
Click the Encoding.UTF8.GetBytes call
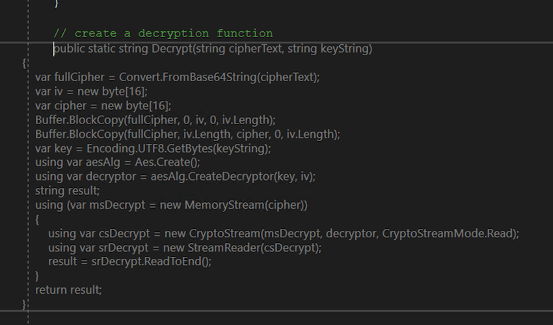(x=166, y=148)
